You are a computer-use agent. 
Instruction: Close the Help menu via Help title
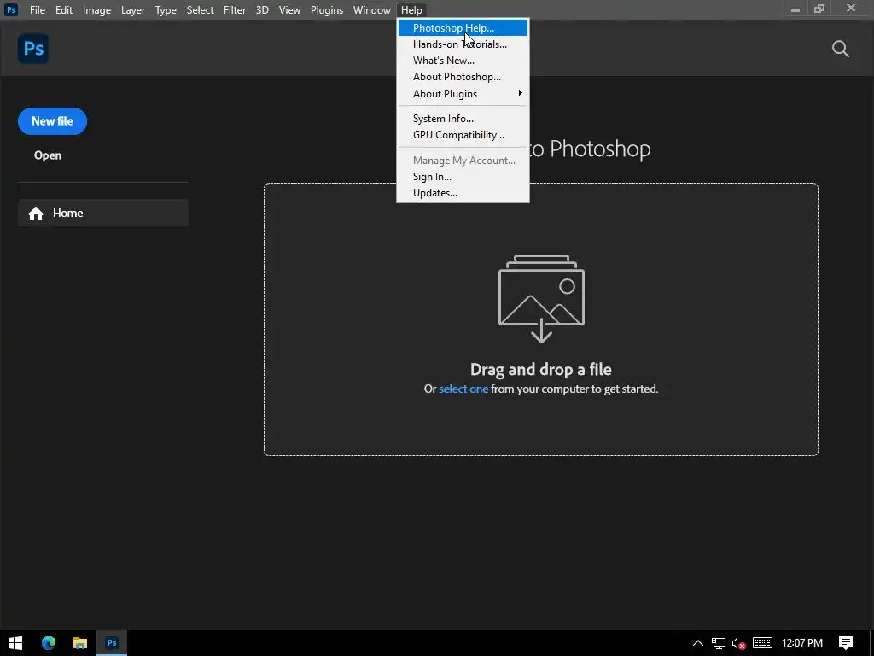pyautogui.click(x=411, y=10)
